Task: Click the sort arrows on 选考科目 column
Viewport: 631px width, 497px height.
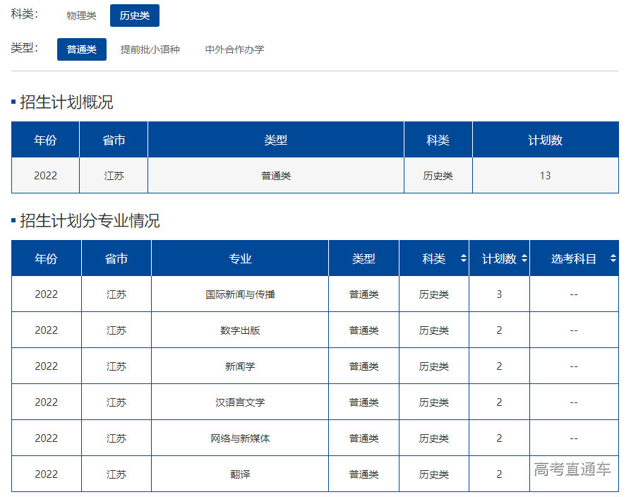Action: pyautogui.click(x=613, y=258)
